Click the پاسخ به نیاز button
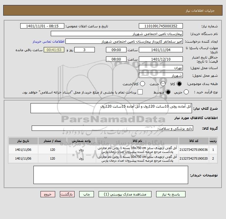The height and width of the screenshot is (219, 226). pos(171,194)
